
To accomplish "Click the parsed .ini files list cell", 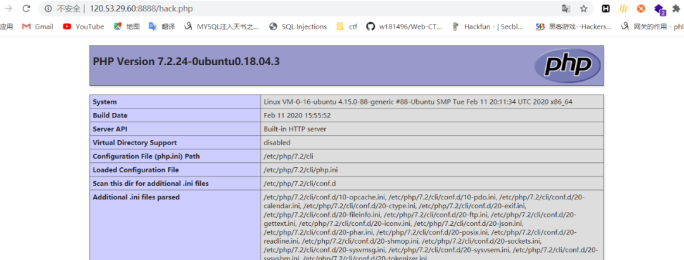I will pyautogui.click(x=432, y=226).
